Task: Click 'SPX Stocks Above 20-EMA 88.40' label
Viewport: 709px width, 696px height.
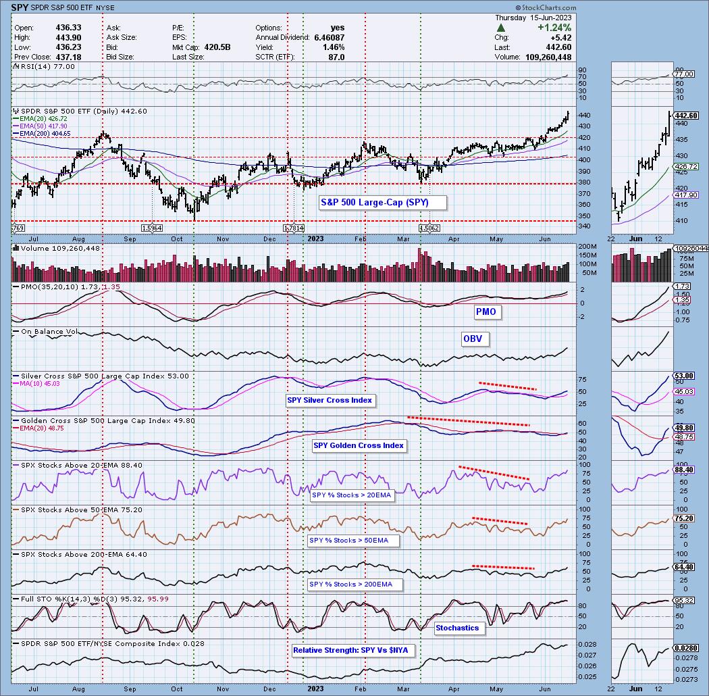Action: point(82,465)
